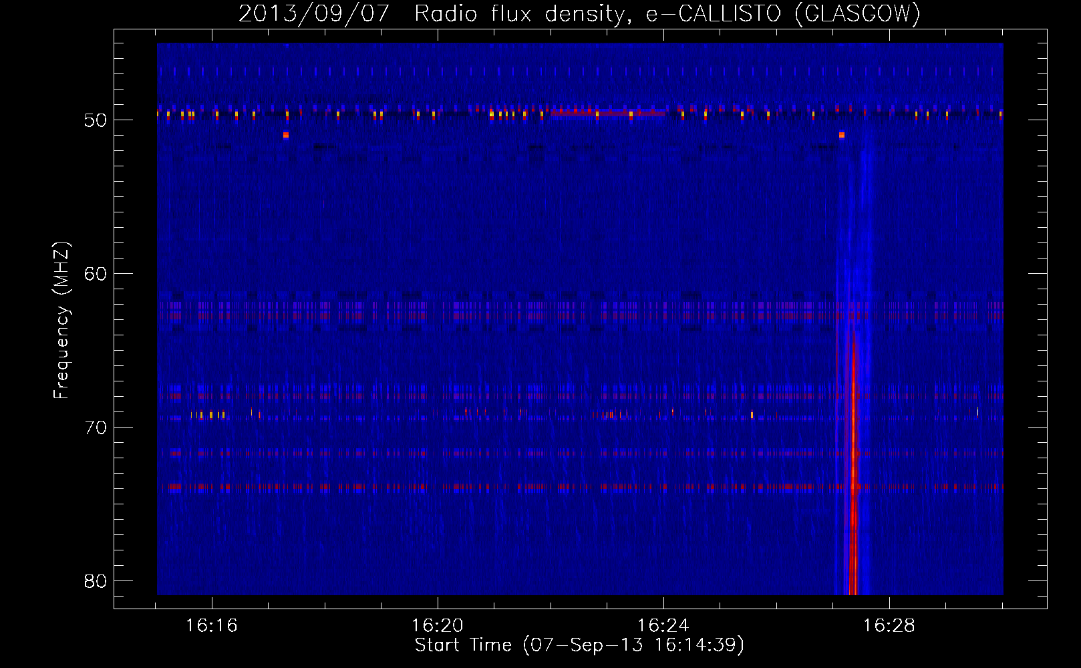Click the 'Frequency (MHZ)' axis label
Image resolution: width=1081 pixels, height=668 pixels.
(61, 321)
